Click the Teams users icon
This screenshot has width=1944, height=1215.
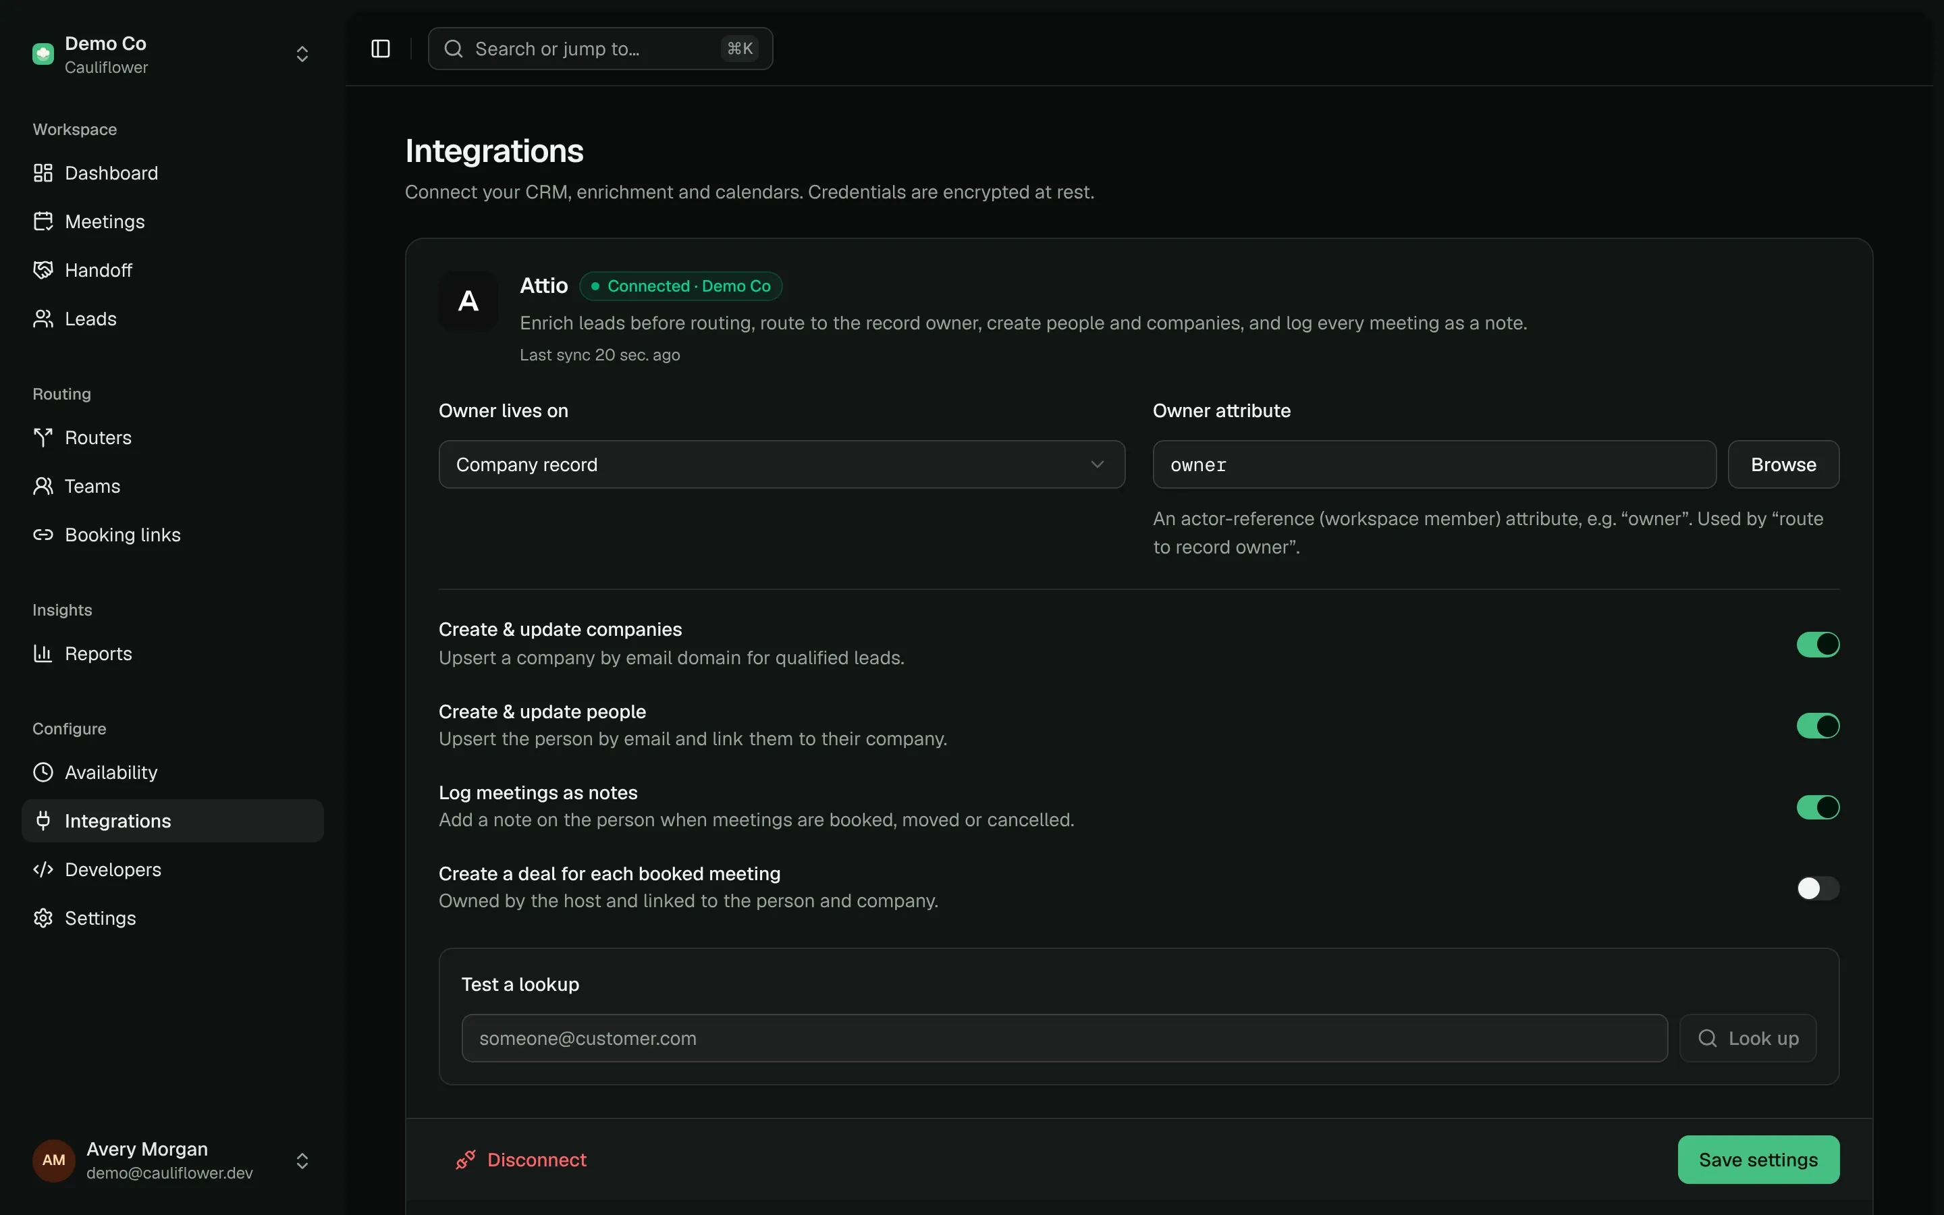tap(43, 486)
